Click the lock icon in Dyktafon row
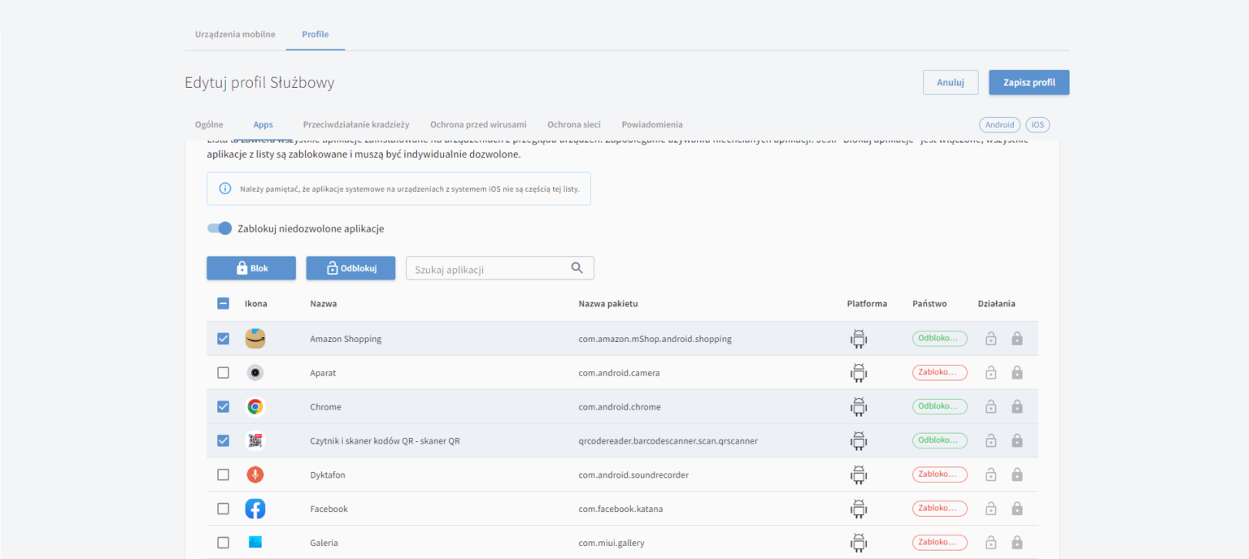Screen dimensions: 1249x559 (x=1016, y=474)
